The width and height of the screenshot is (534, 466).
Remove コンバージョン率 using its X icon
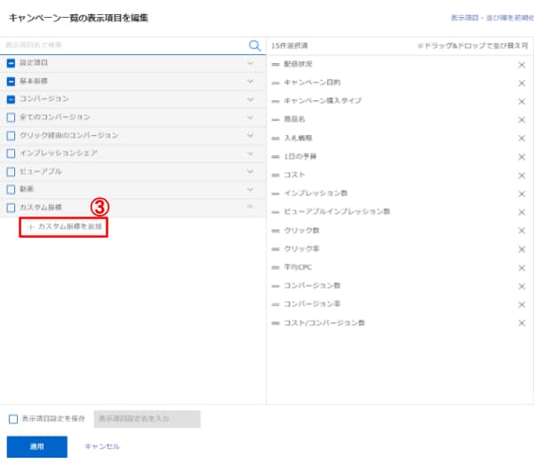click(x=522, y=304)
